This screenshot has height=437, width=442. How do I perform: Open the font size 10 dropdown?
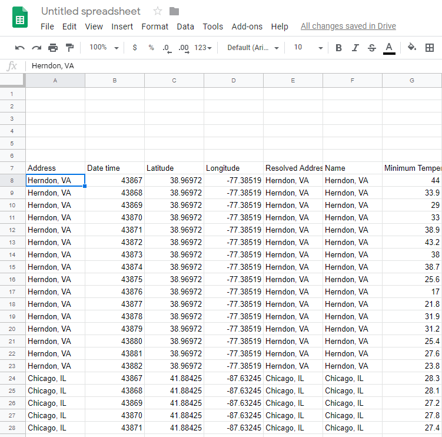(x=308, y=48)
